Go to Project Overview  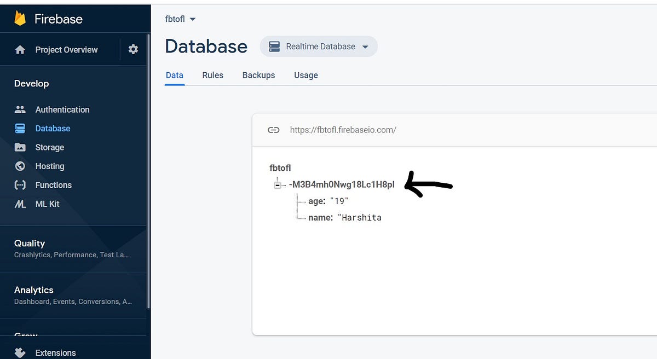(67, 49)
